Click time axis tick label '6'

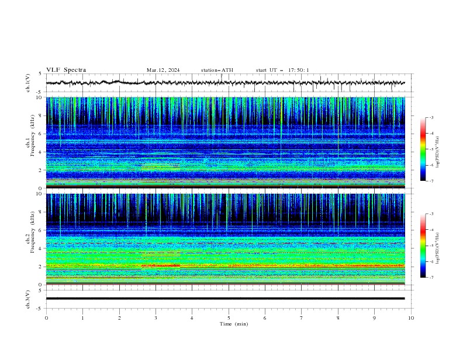(265, 318)
